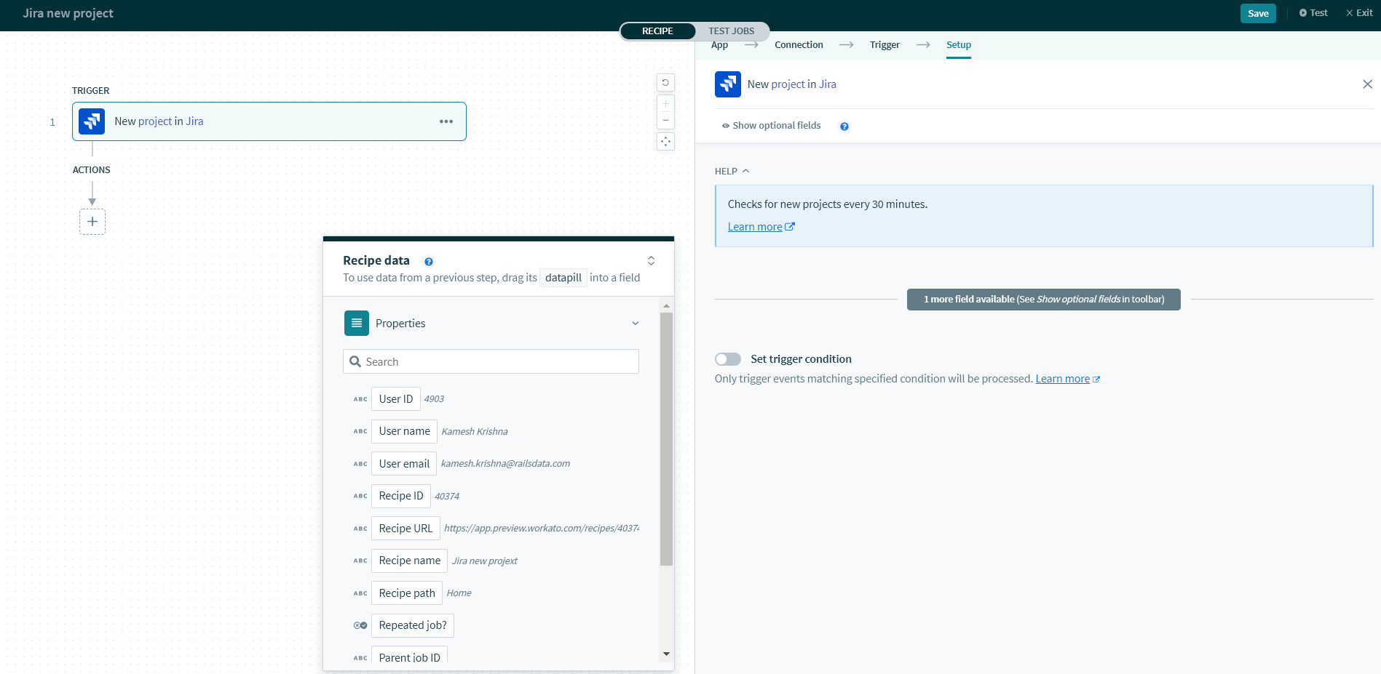Open the trigger step three-dot menu
Image resolution: width=1381 pixels, height=674 pixels.
[446, 121]
